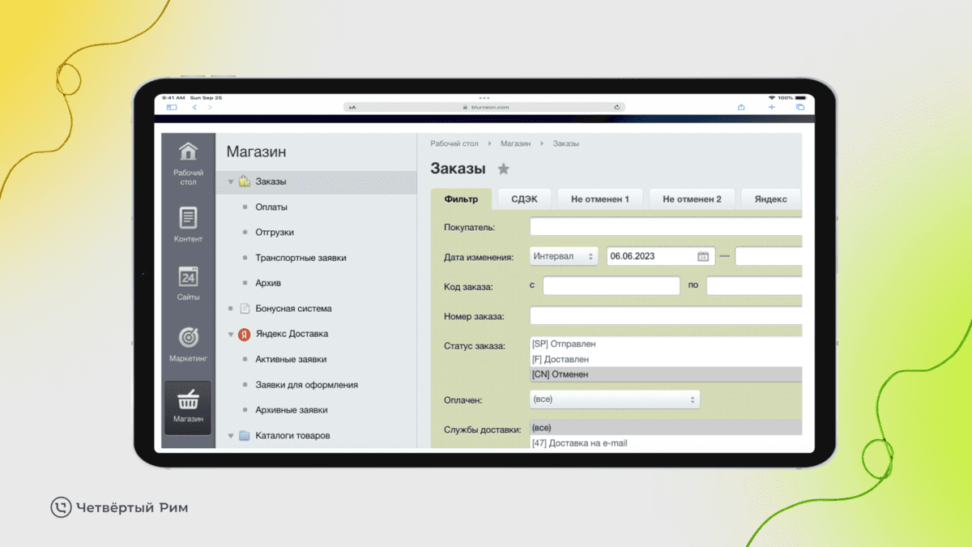Open Заявки для оформления
Viewport: 972px width, 547px height.
point(306,385)
